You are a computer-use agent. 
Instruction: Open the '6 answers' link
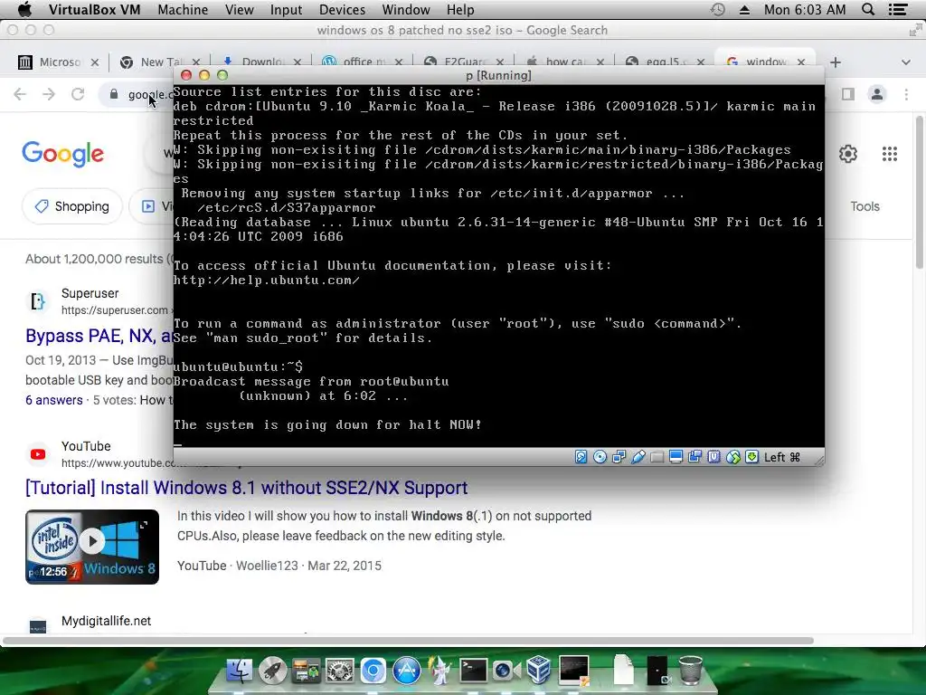(x=53, y=400)
